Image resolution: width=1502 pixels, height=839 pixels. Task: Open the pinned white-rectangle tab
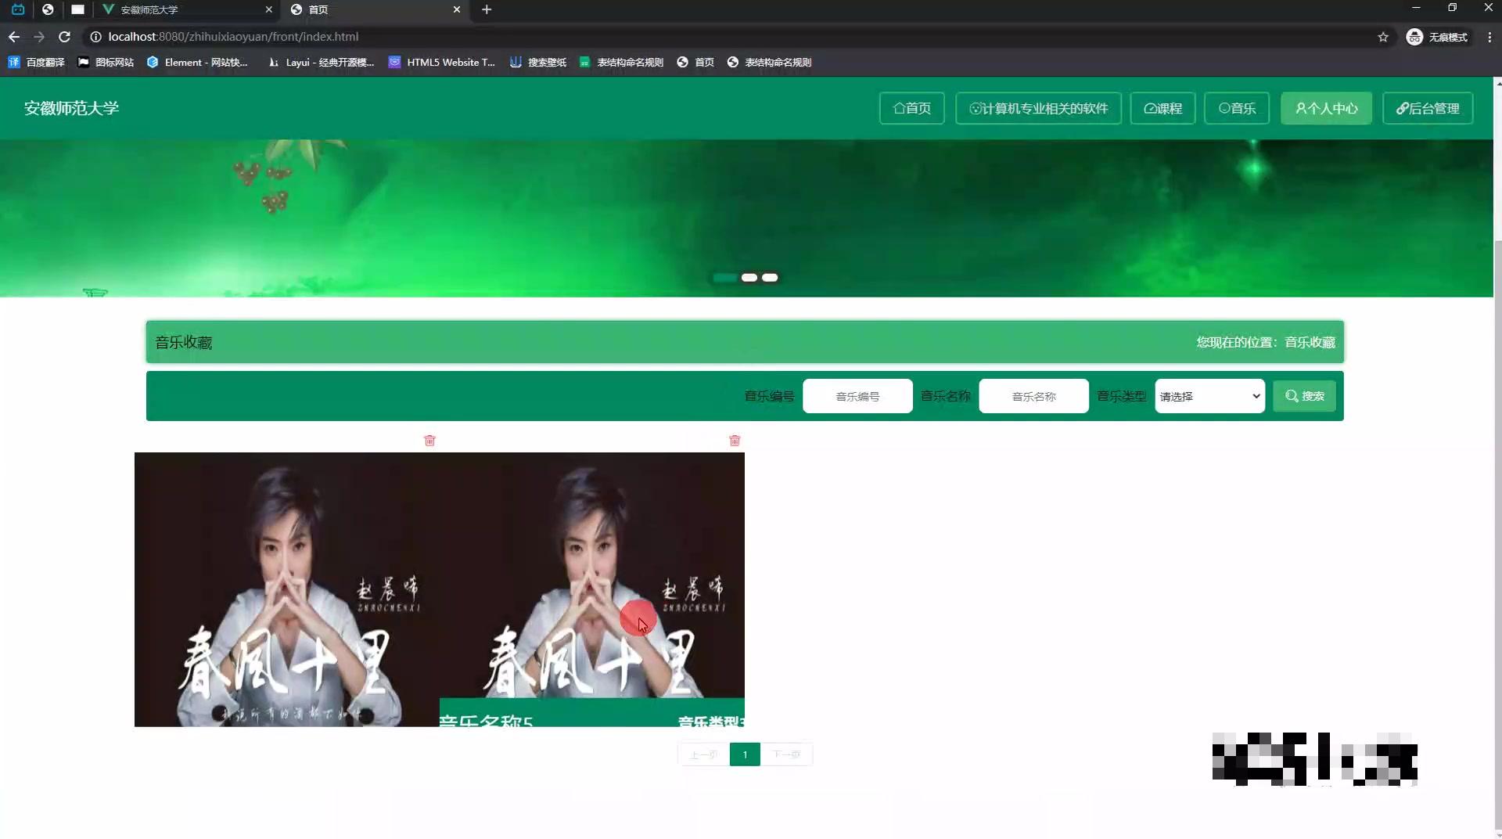[77, 9]
